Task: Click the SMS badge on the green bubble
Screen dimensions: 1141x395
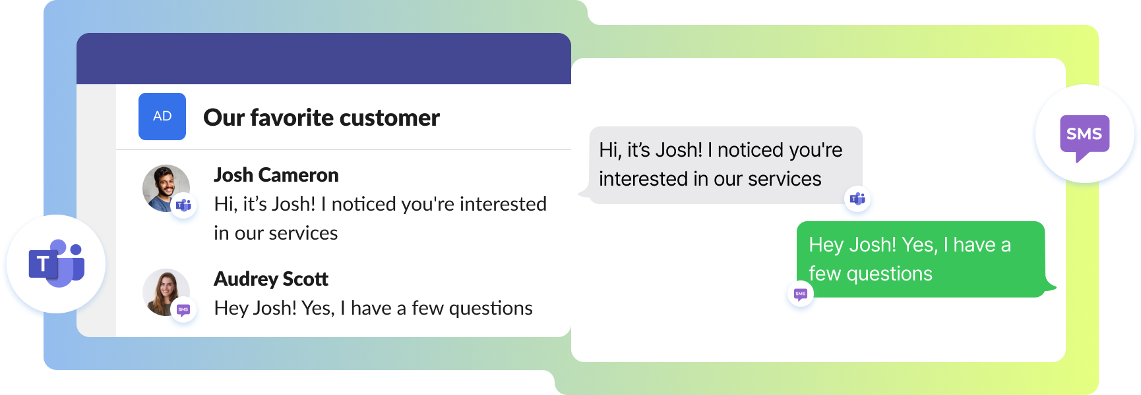Action: click(801, 294)
